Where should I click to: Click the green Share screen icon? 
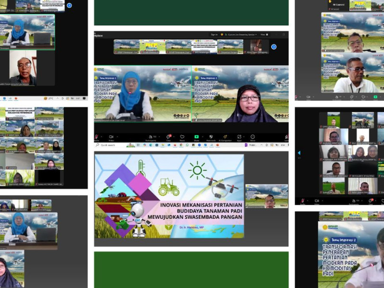tap(197, 137)
